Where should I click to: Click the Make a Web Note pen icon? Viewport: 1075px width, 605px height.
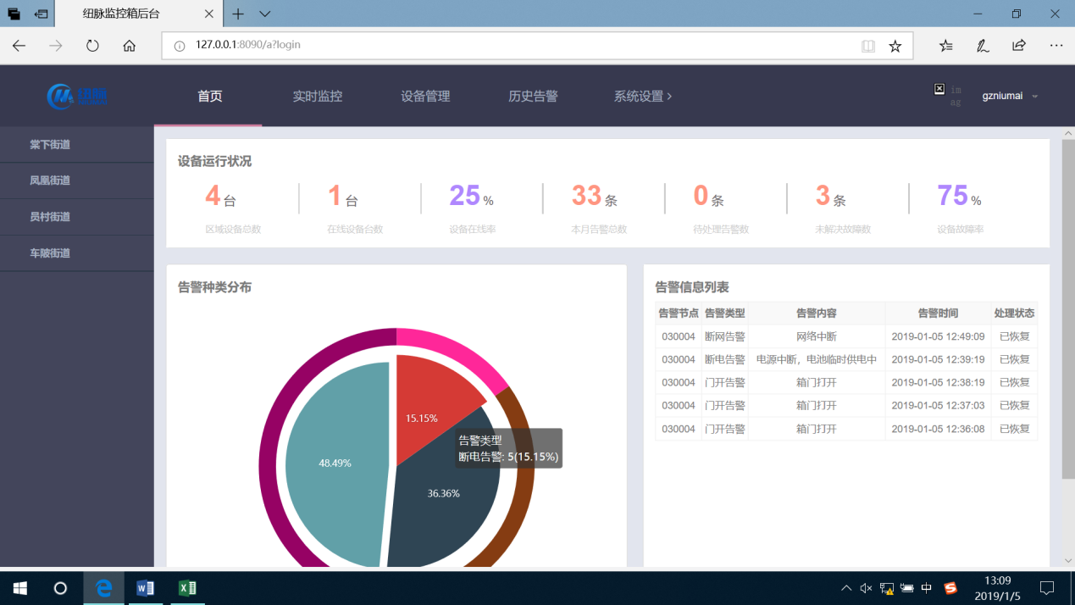coord(982,46)
